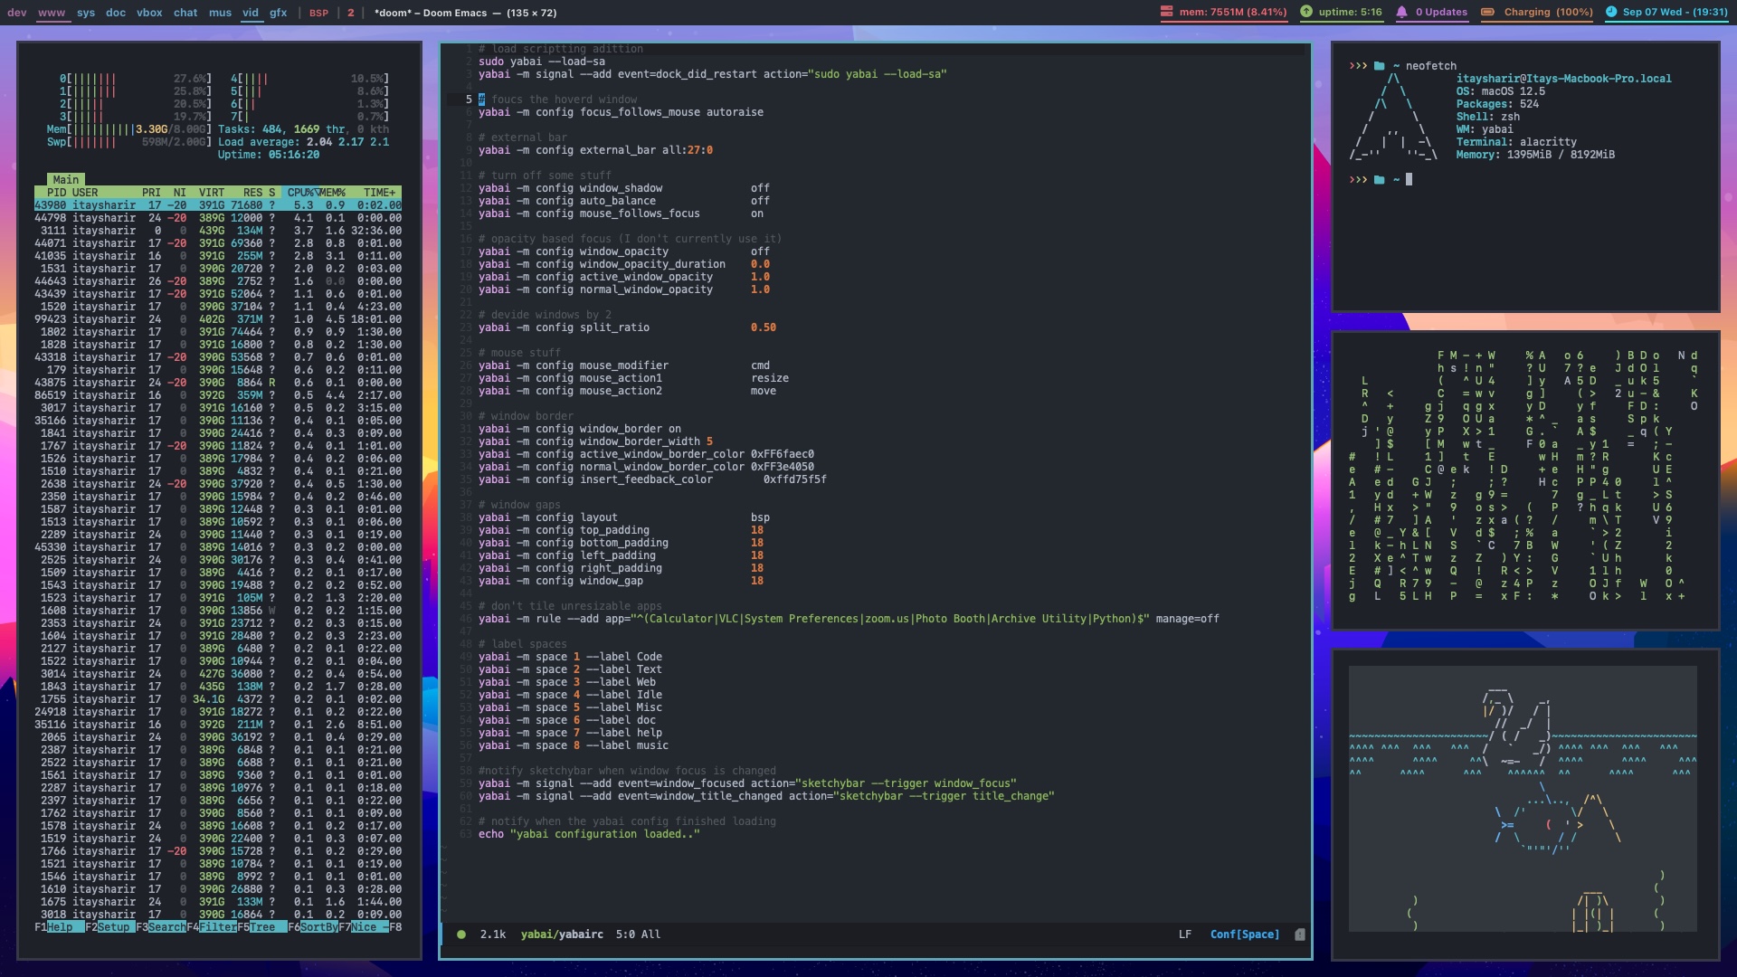This screenshot has width=1737, height=977.
Task: Click the lock icon in the Emacs modeline
Action: tap(1298, 934)
